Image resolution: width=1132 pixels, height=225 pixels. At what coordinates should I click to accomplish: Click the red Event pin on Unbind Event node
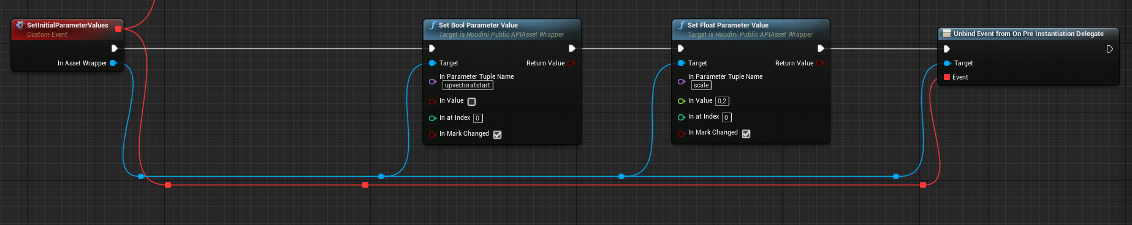coord(947,77)
